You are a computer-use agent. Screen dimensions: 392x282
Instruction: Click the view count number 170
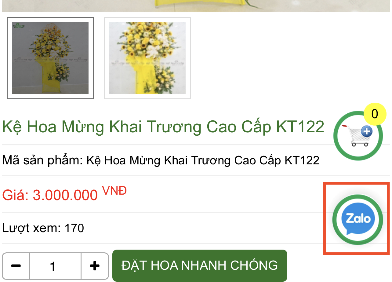point(74,228)
